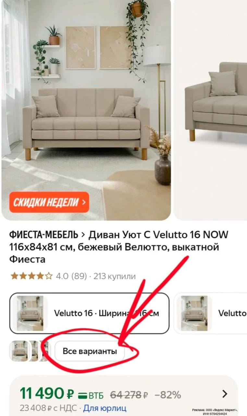Open the Диван Уют С Velutto product title

119,247
